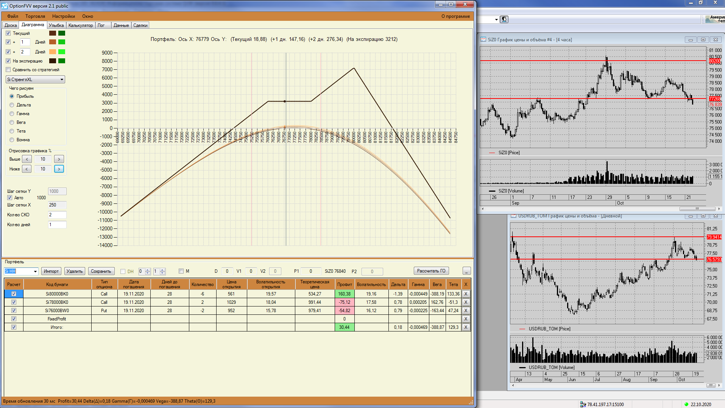Remove the Si76000BW0 row with its X button
Image resolution: width=725 pixels, height=408 pixels.
(466, 311)
